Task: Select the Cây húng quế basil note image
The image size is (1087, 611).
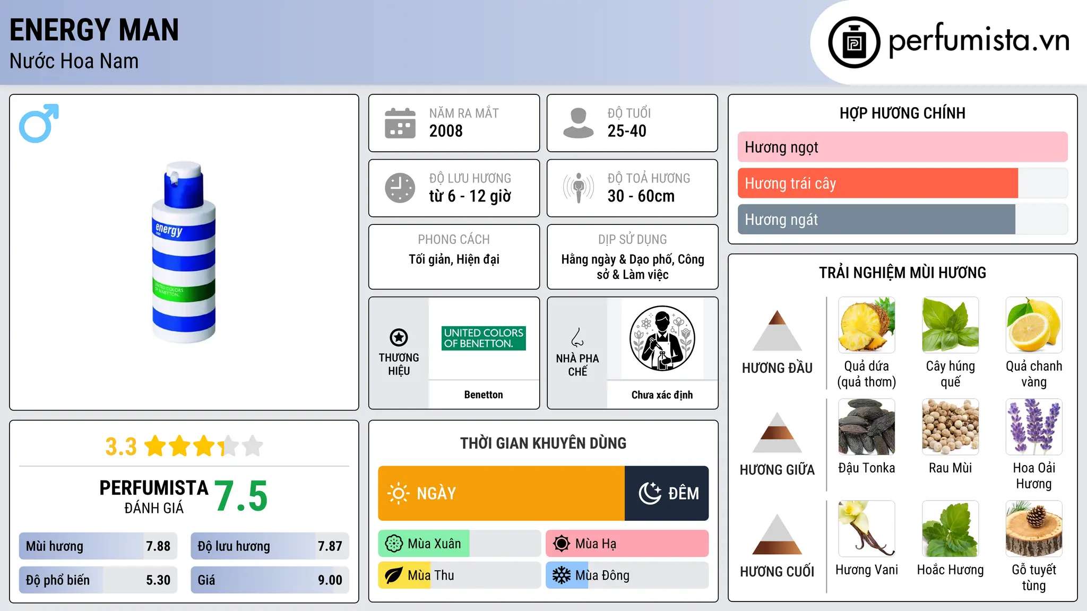Action: click(950, 325)
